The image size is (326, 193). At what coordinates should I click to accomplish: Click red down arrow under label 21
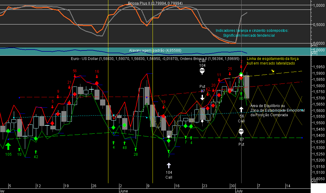[x=69, y=87]
